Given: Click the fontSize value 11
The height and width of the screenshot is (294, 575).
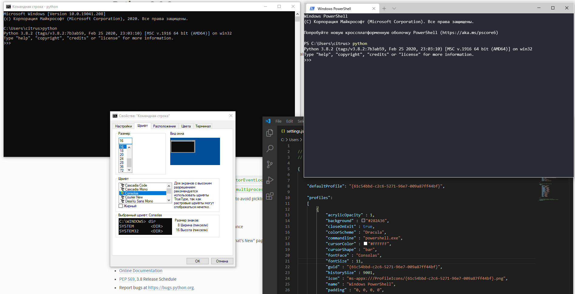Looking at the screenshot, I should click(x=358, y=261).
